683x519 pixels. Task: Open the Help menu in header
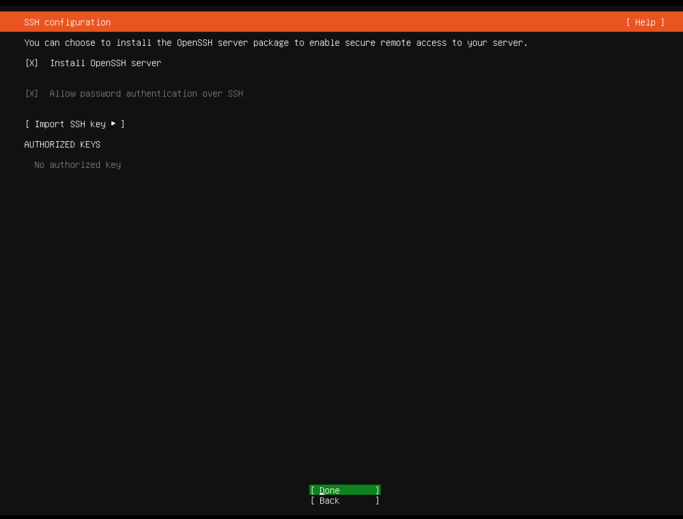pos(645,23)
